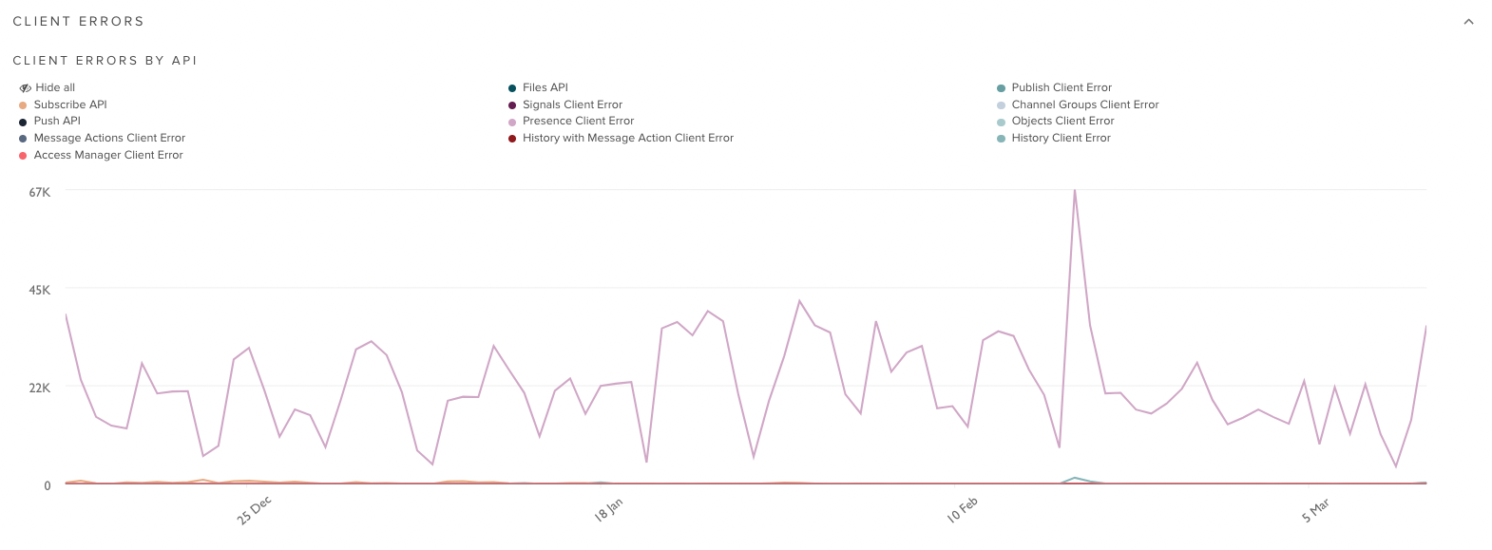Click the Signals Client Error legend dot

coord(512,105)
